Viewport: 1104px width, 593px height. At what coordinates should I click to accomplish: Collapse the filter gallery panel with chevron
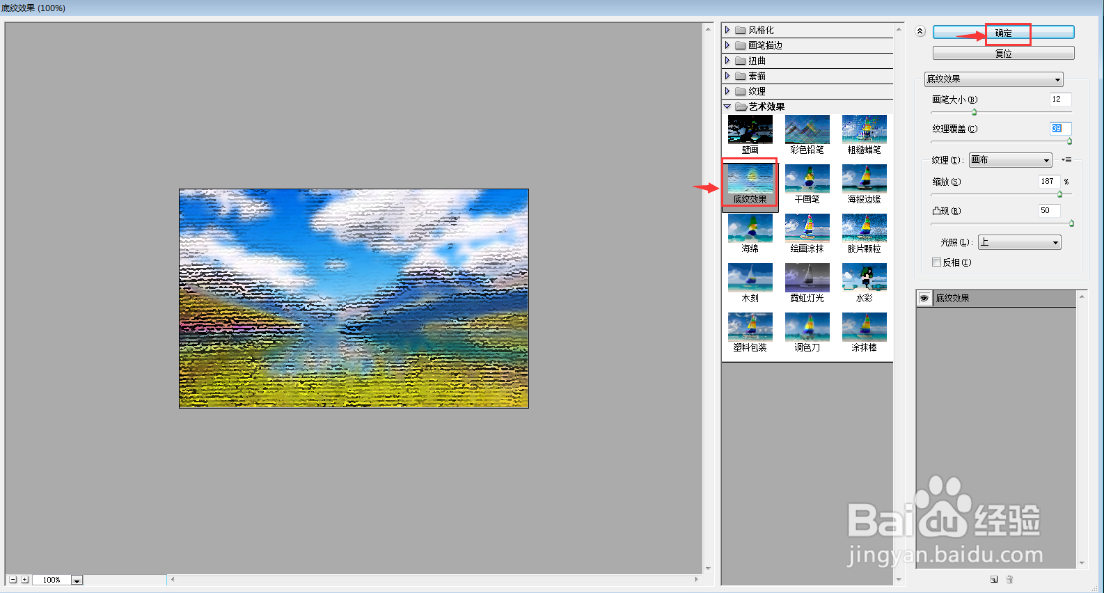920,31
